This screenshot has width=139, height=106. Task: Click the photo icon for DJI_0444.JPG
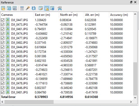coord(8,47)
